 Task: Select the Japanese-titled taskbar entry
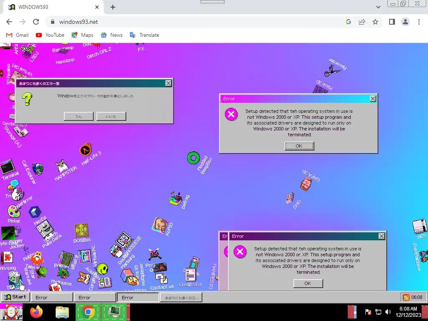[x=181, y=298]
